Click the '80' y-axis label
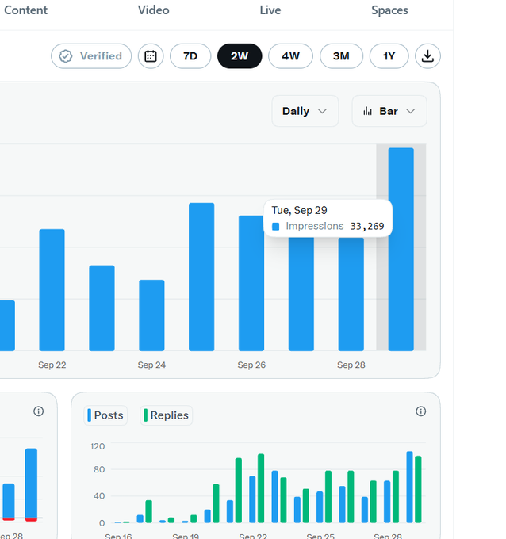The image size is (506, 539). (99, 469)
